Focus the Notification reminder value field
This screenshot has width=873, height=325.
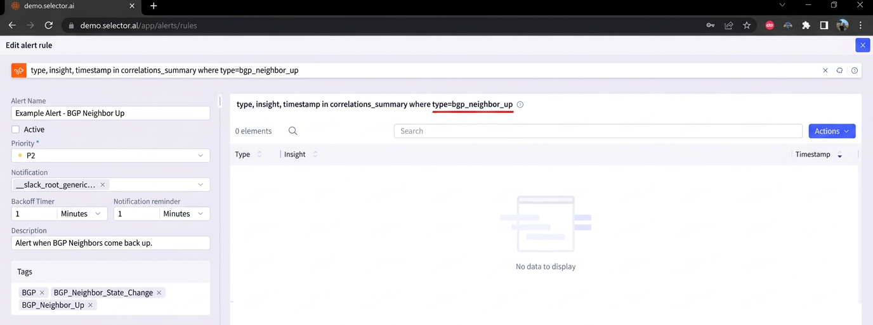pyautogui.click(x=136, y=213)
